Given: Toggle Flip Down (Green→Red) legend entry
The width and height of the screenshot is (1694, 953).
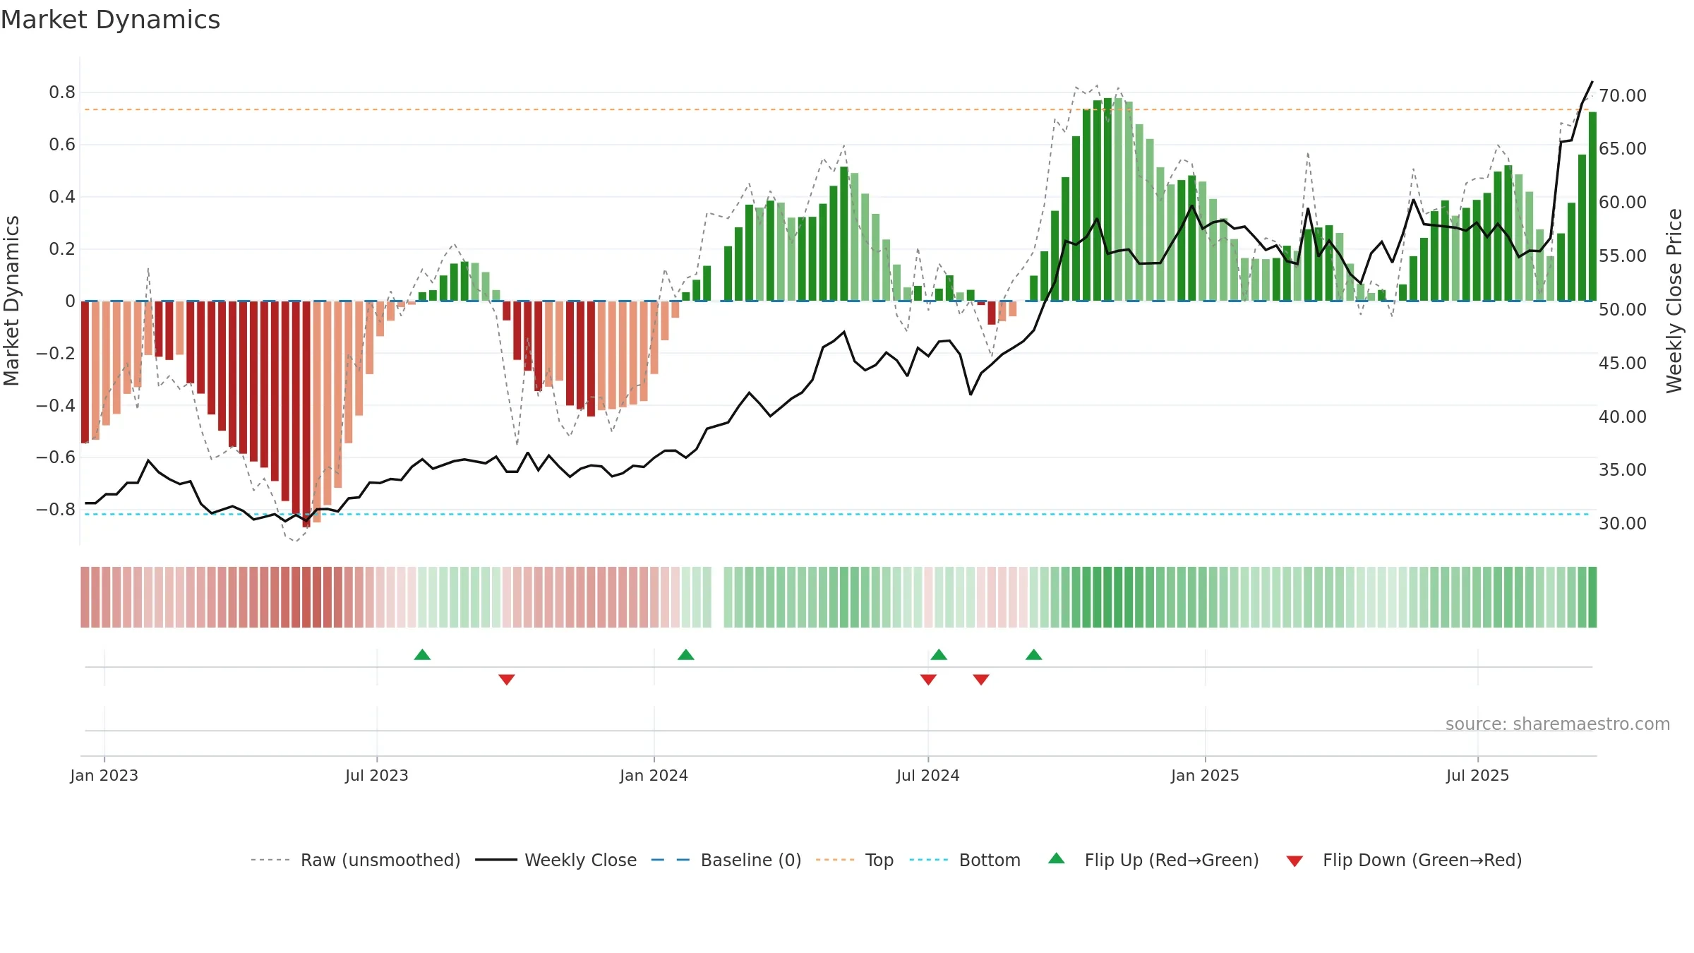Looking at the screenshot, I should click(1404, 860).
